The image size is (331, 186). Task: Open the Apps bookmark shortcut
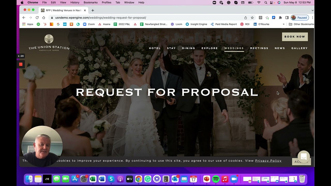[28, 24]
